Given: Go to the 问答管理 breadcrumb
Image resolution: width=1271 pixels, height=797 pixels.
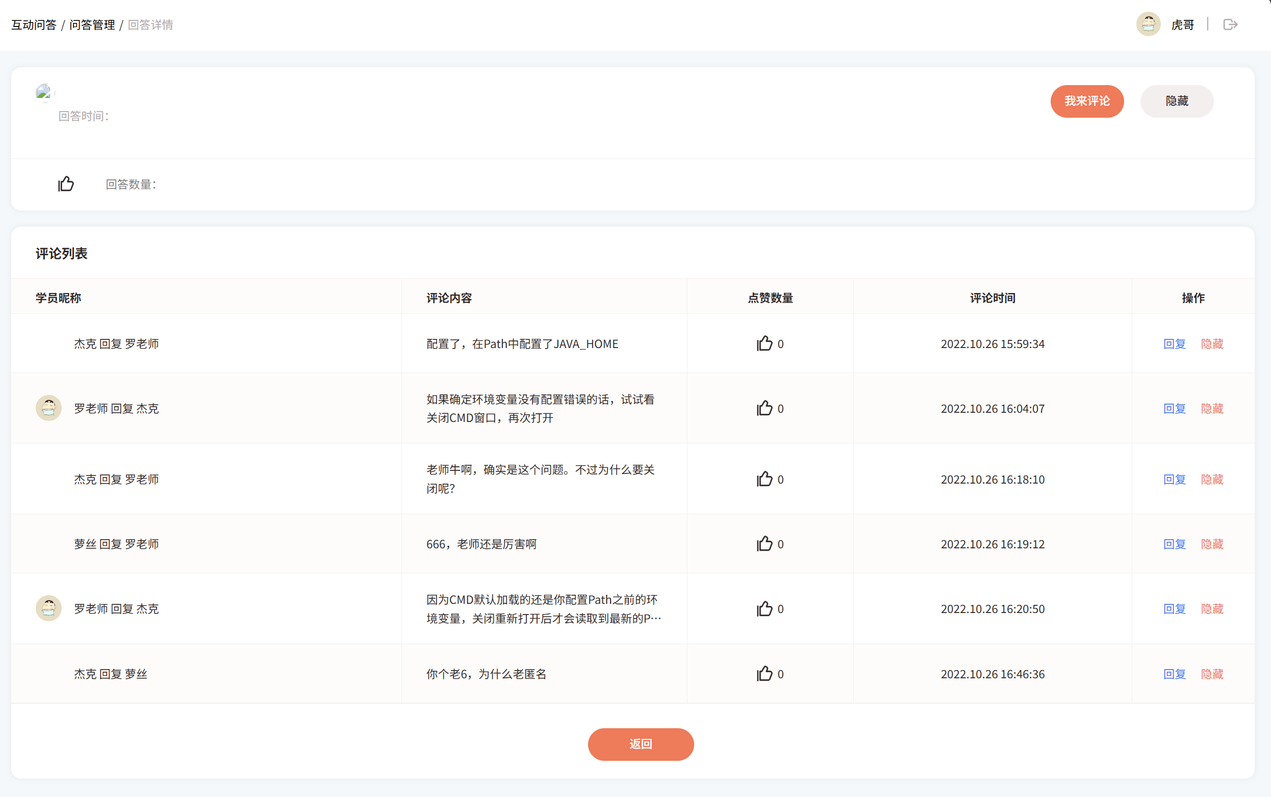Looking at the screenshot, I should tap(92, 25).
